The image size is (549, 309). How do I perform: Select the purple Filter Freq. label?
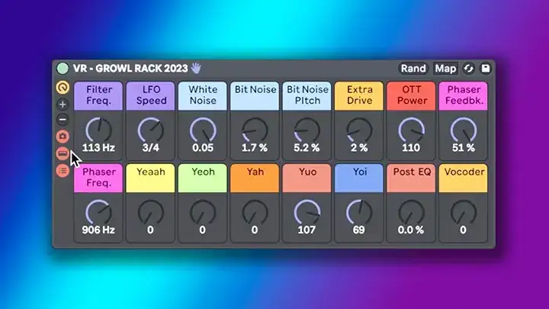pos(98,95)
